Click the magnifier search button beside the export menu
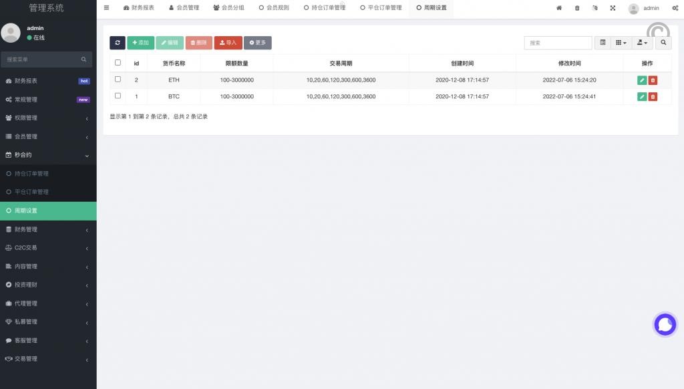Viewport: 684px width, 389px height. (x=663, y=43)
